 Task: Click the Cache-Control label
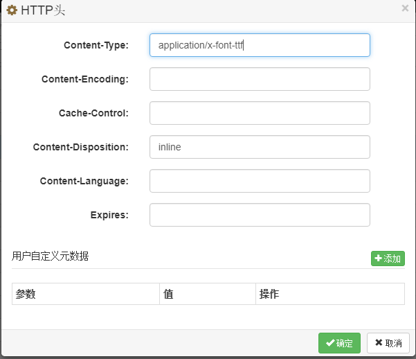coord(93,113)
